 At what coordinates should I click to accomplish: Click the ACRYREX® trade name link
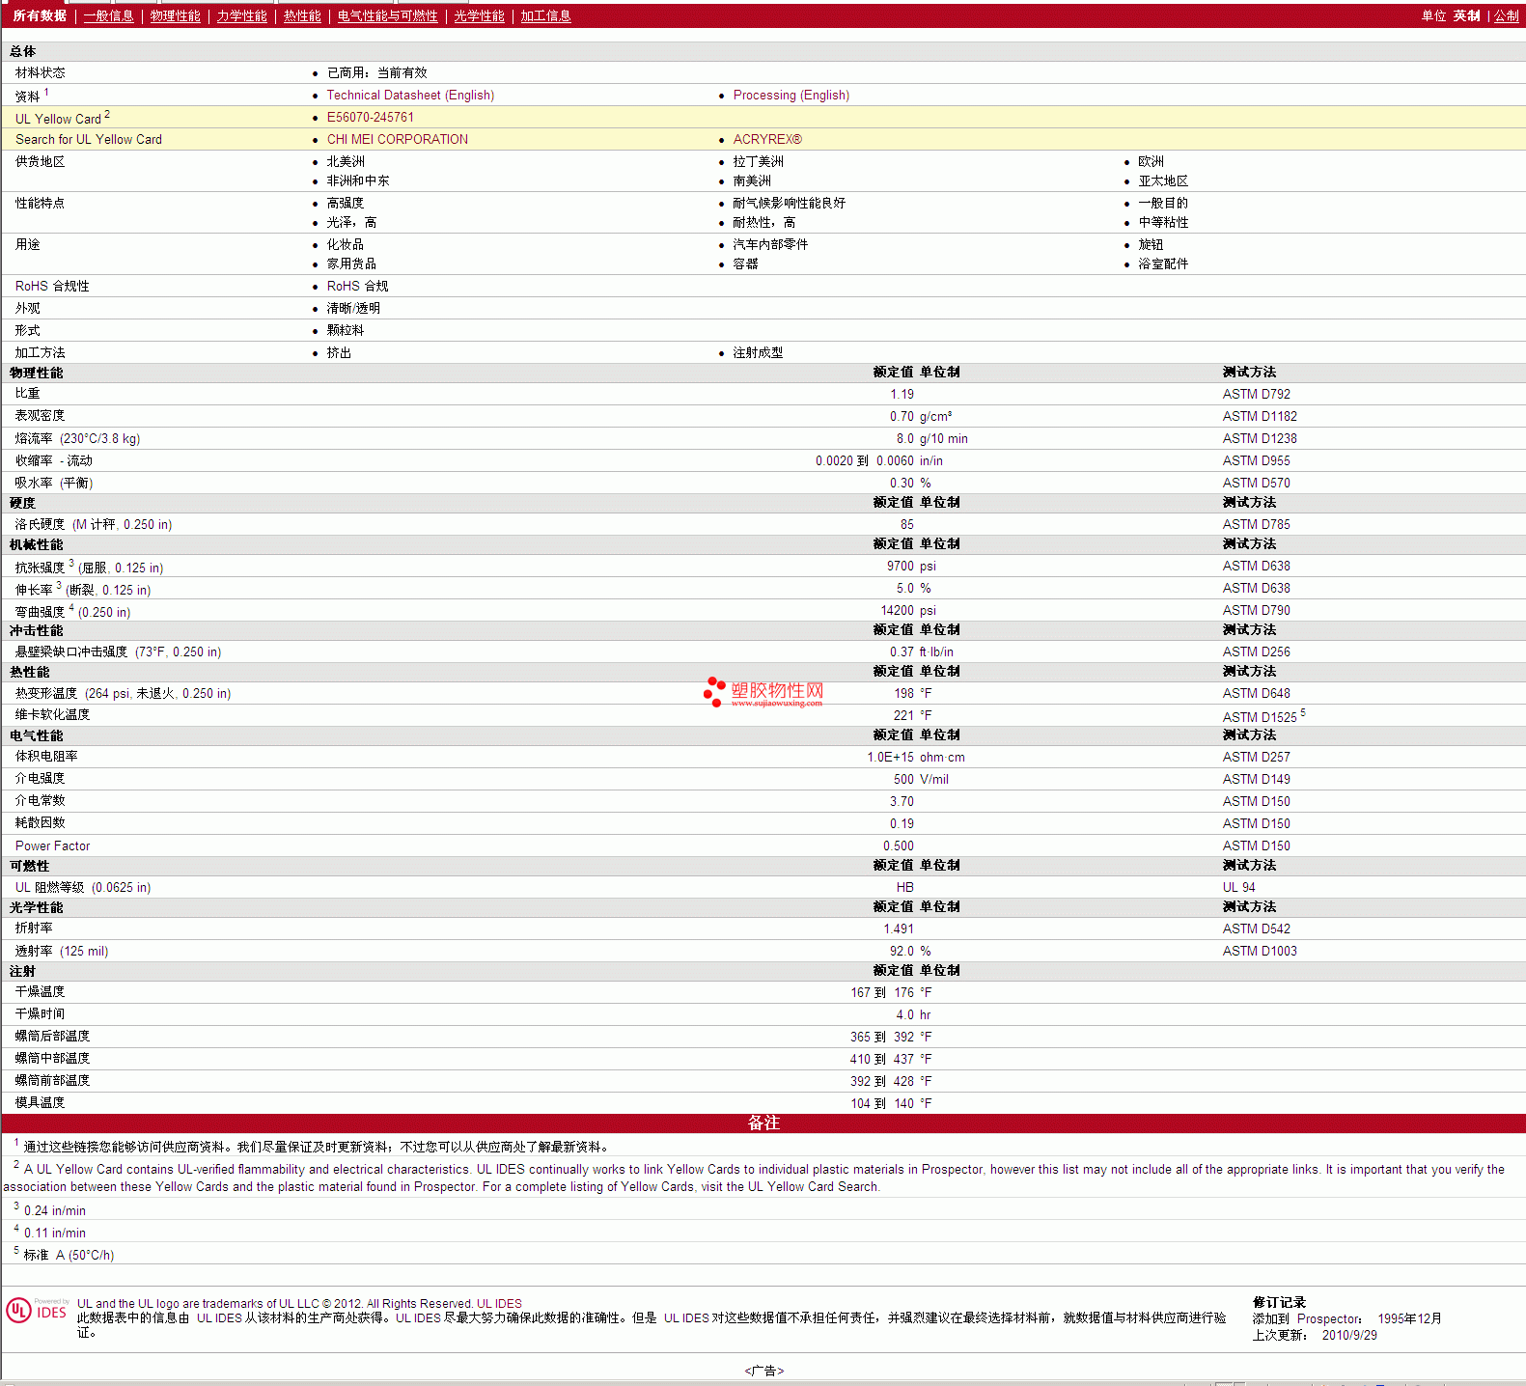coord(766,140)
